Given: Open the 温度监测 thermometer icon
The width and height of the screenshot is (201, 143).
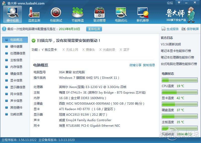Looking at the screenshot, I should click(x=34, y=14).
